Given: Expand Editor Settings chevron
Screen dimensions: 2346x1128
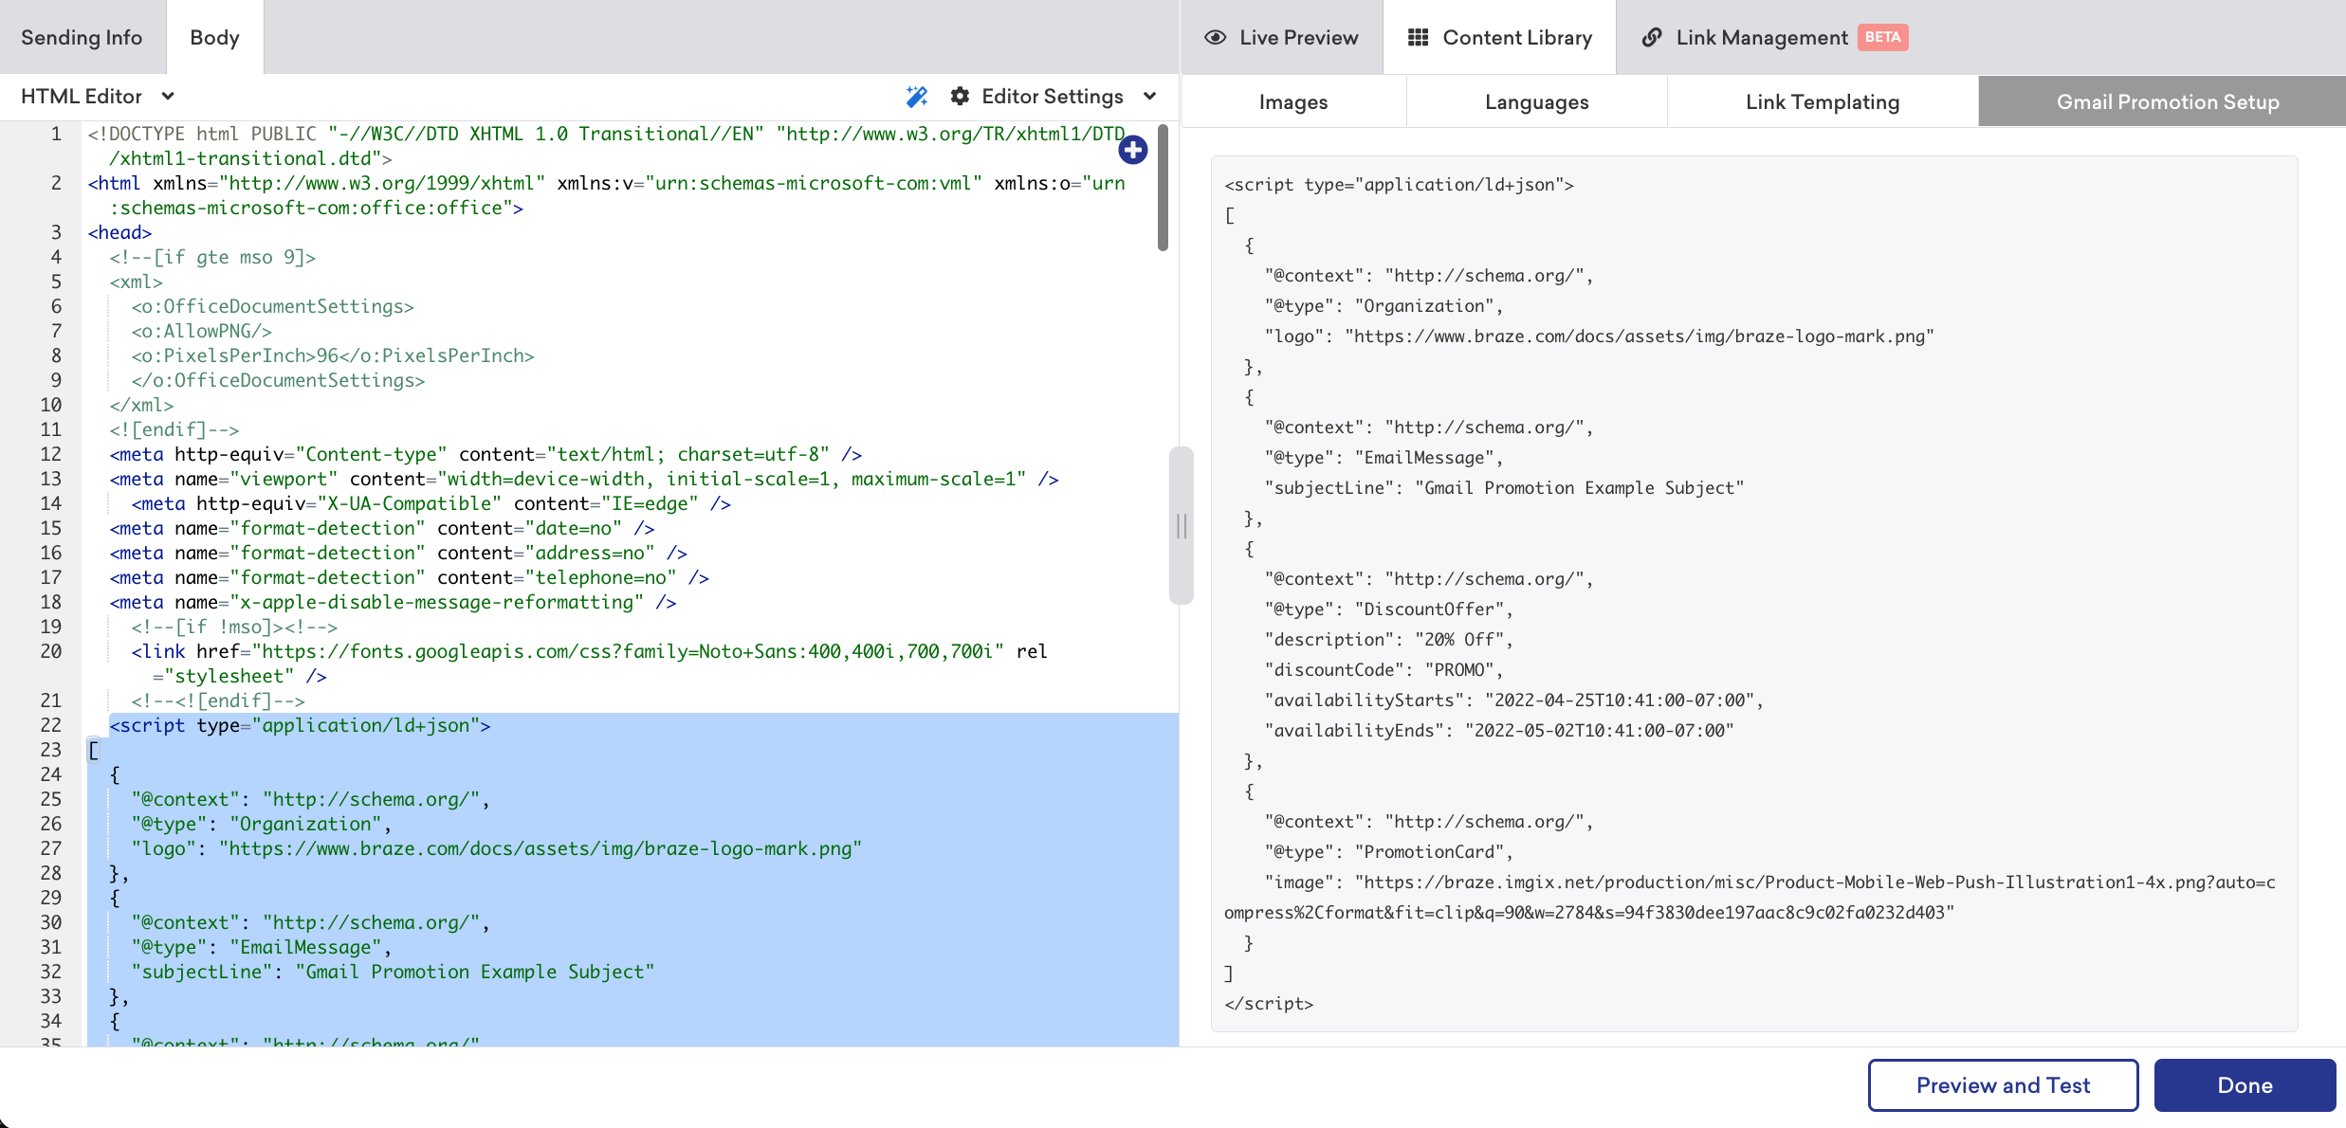Looking at the screenshot, I should 1150,97.
